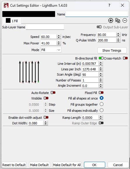Increase Number of Passes using up arrow

click(101, 79)
